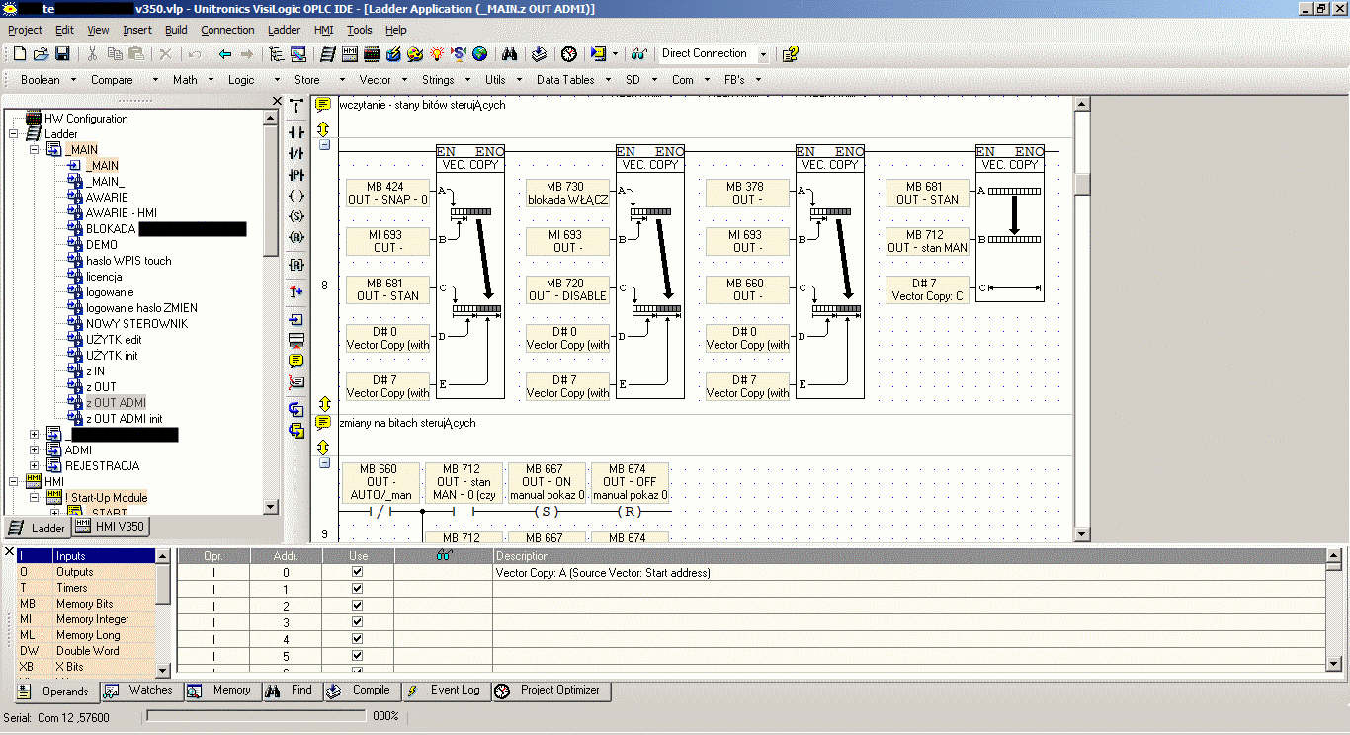Open the Tools menu
The image size is (1350, 735).
point(360,30)
